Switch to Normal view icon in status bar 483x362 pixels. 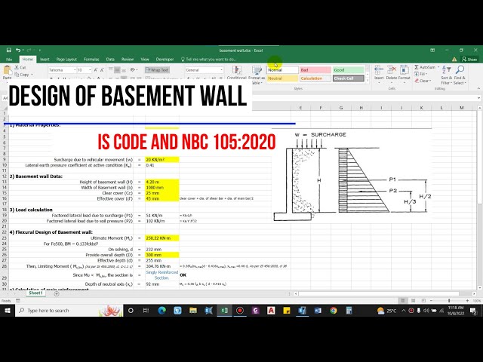402,300
